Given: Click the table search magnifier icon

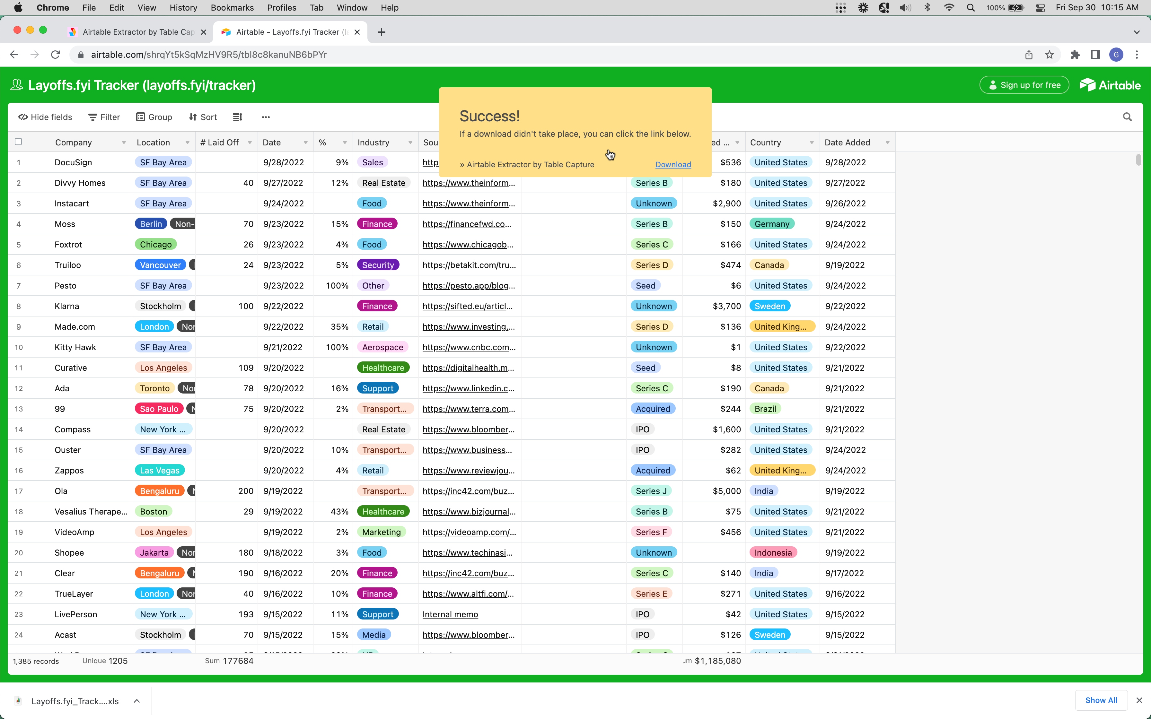Looking at the screenshot, I should click(1127, 117).
